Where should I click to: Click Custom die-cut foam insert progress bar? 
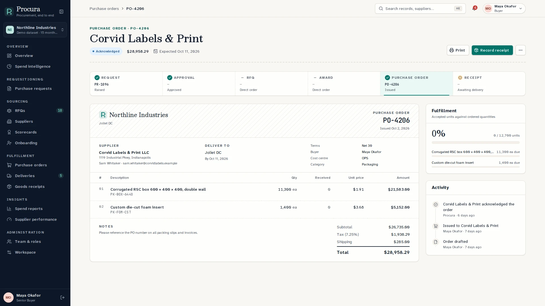[x=476, y=167]
